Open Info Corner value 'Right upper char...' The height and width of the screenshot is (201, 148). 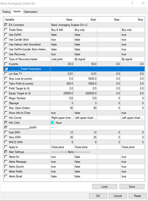click(62, 118)
